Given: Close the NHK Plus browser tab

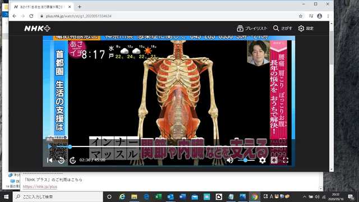Looking at the screenshot, I should click(x=70, y=7).
